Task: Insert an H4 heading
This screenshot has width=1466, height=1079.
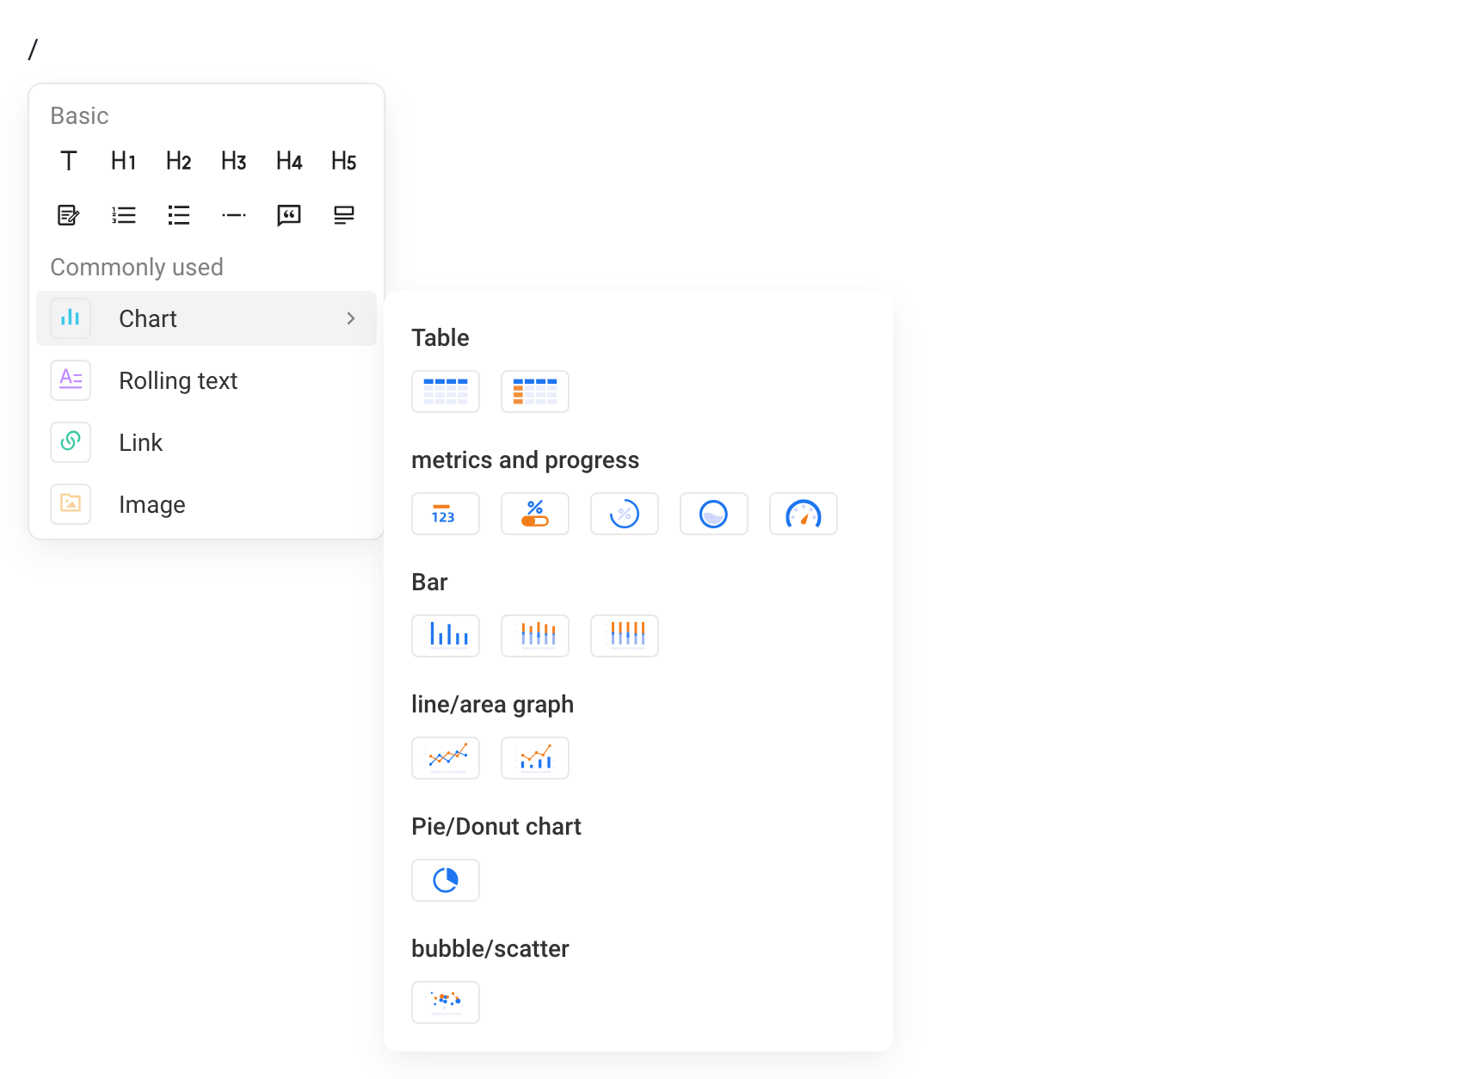Action: click(289, 161)
